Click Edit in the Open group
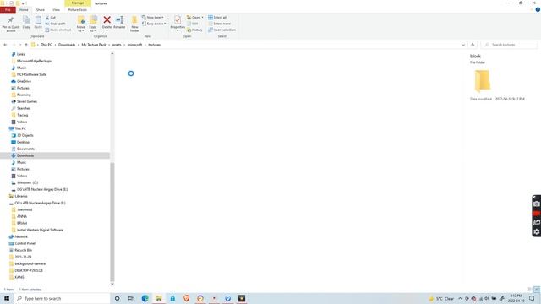Screen dimensions: 541x304 tap(193, 24)
